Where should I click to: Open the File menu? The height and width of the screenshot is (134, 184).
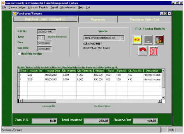click(4, 7)
